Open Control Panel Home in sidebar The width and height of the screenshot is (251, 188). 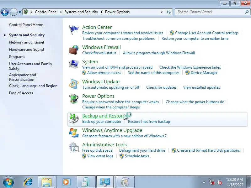(26, 25)
